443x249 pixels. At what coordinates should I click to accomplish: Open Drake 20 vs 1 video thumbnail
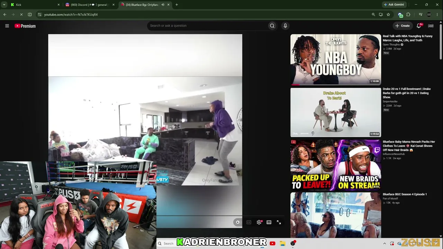click(336, 112)
